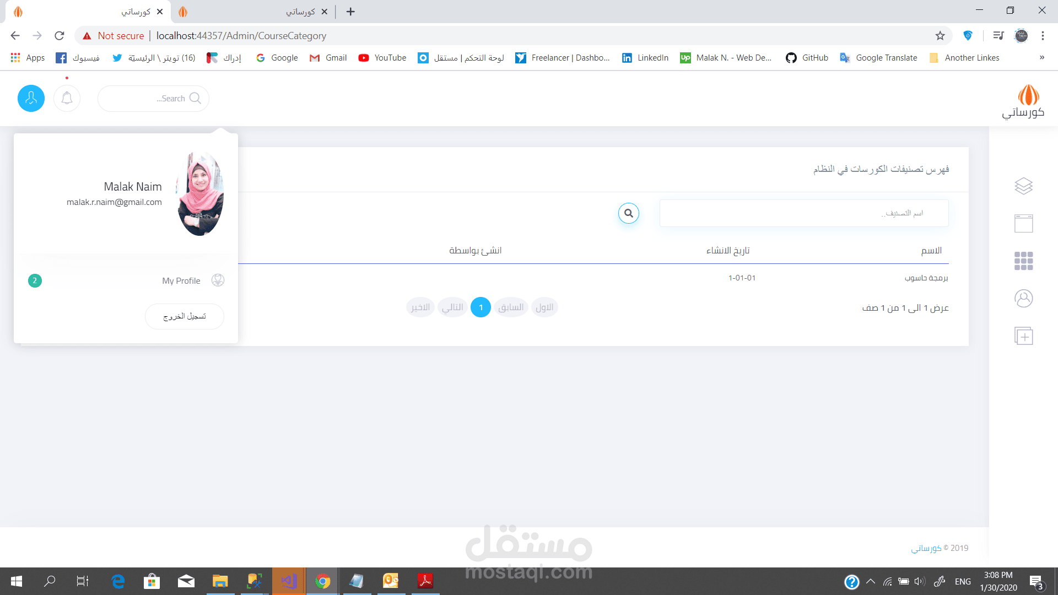Go to pagination page 1
Screen dimensions: 1058x595
[481, 307]
